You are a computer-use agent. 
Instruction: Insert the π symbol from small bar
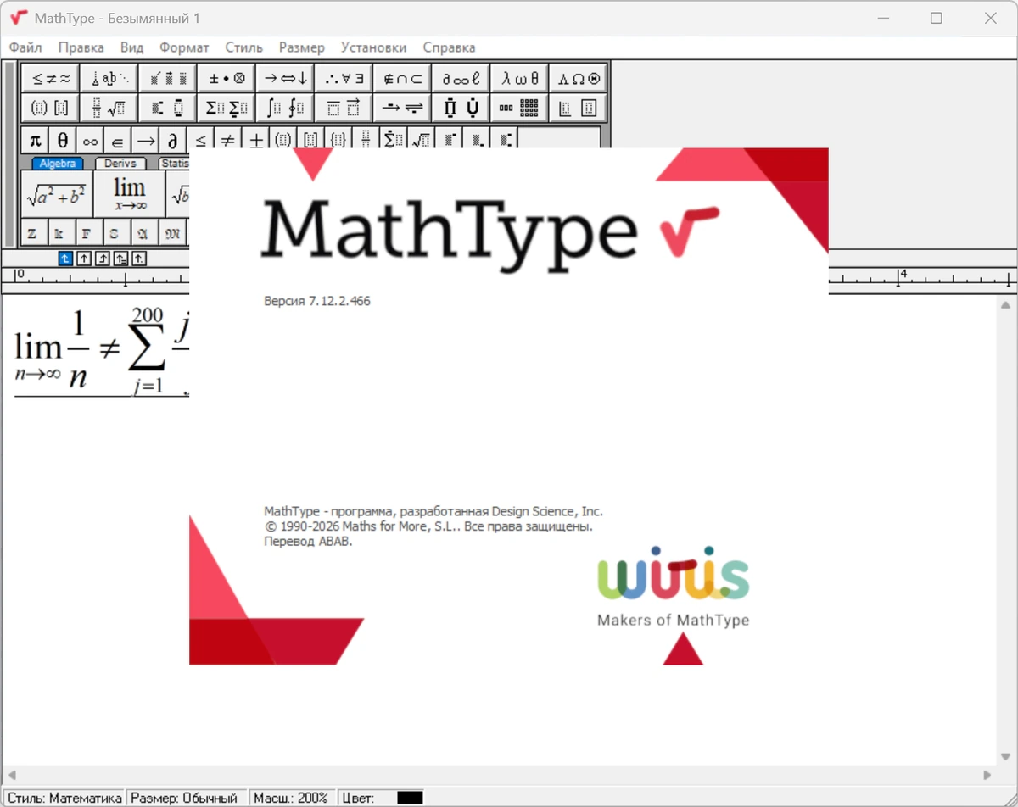(35, 140)
